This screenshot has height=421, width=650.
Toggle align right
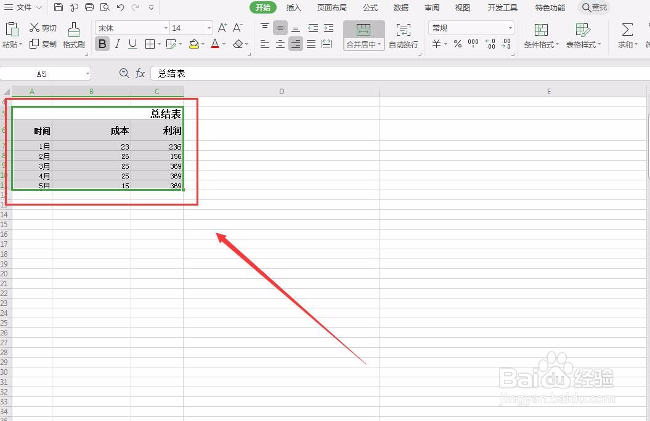296,44
